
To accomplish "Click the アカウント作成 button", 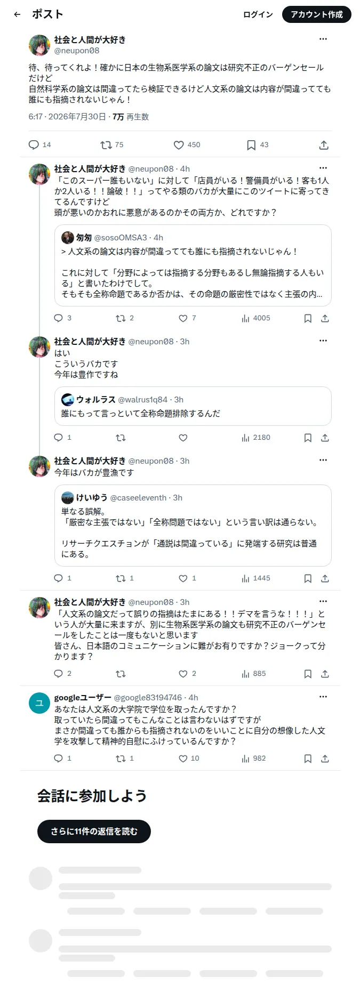I will [317, 14].
